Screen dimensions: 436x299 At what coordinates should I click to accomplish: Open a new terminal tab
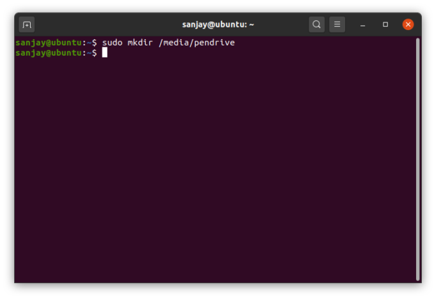point(27,24)
